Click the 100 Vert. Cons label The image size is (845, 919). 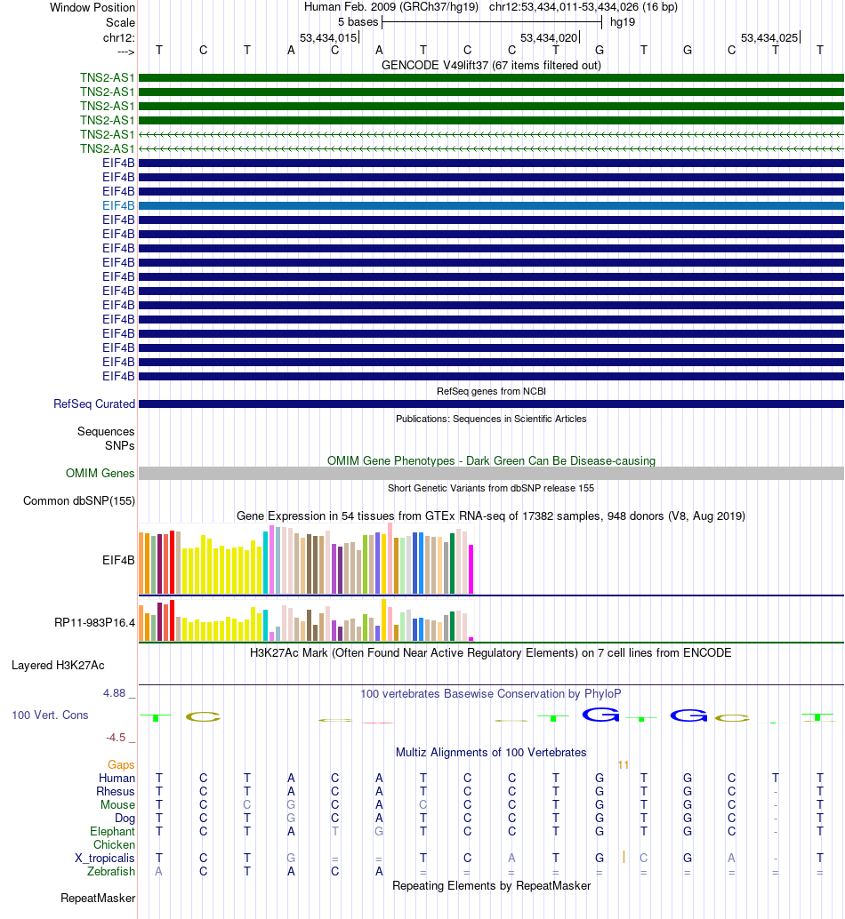pyautogui.click(x=50, y=715)
